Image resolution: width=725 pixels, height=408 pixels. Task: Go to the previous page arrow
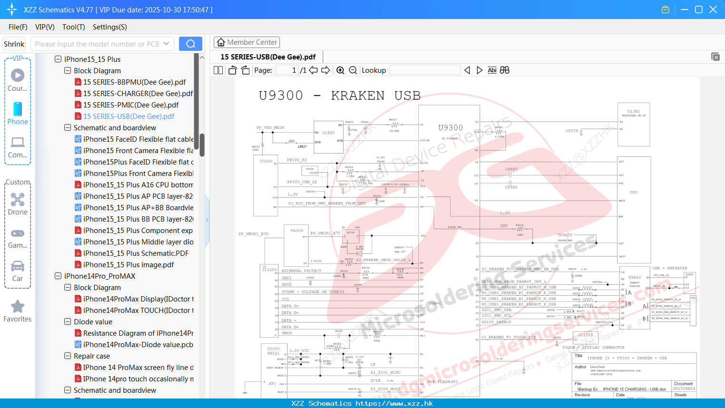click(x=313, y=70)
